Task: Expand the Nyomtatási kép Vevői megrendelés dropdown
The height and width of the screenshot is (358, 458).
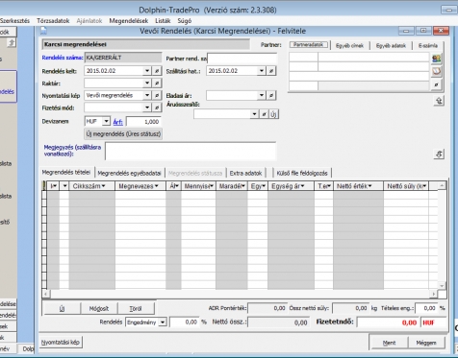Action: pyautogui.click(x=147, y=95)
